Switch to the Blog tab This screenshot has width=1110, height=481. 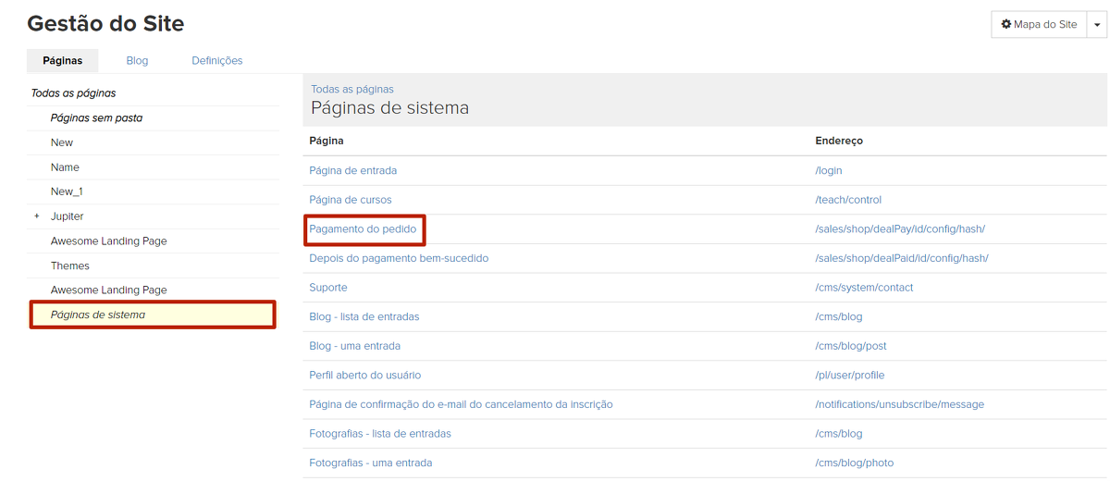click(x=137, y=61)
